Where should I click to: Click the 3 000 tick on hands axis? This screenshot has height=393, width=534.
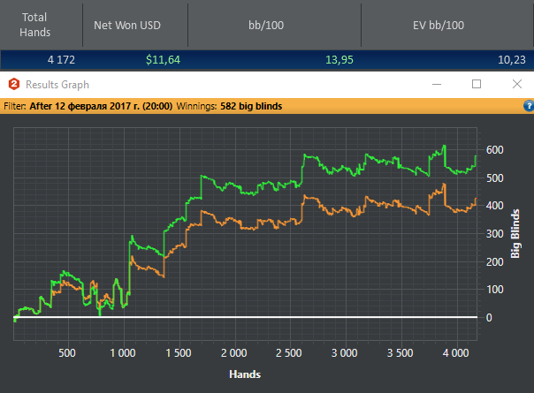(x=344, y=353)
